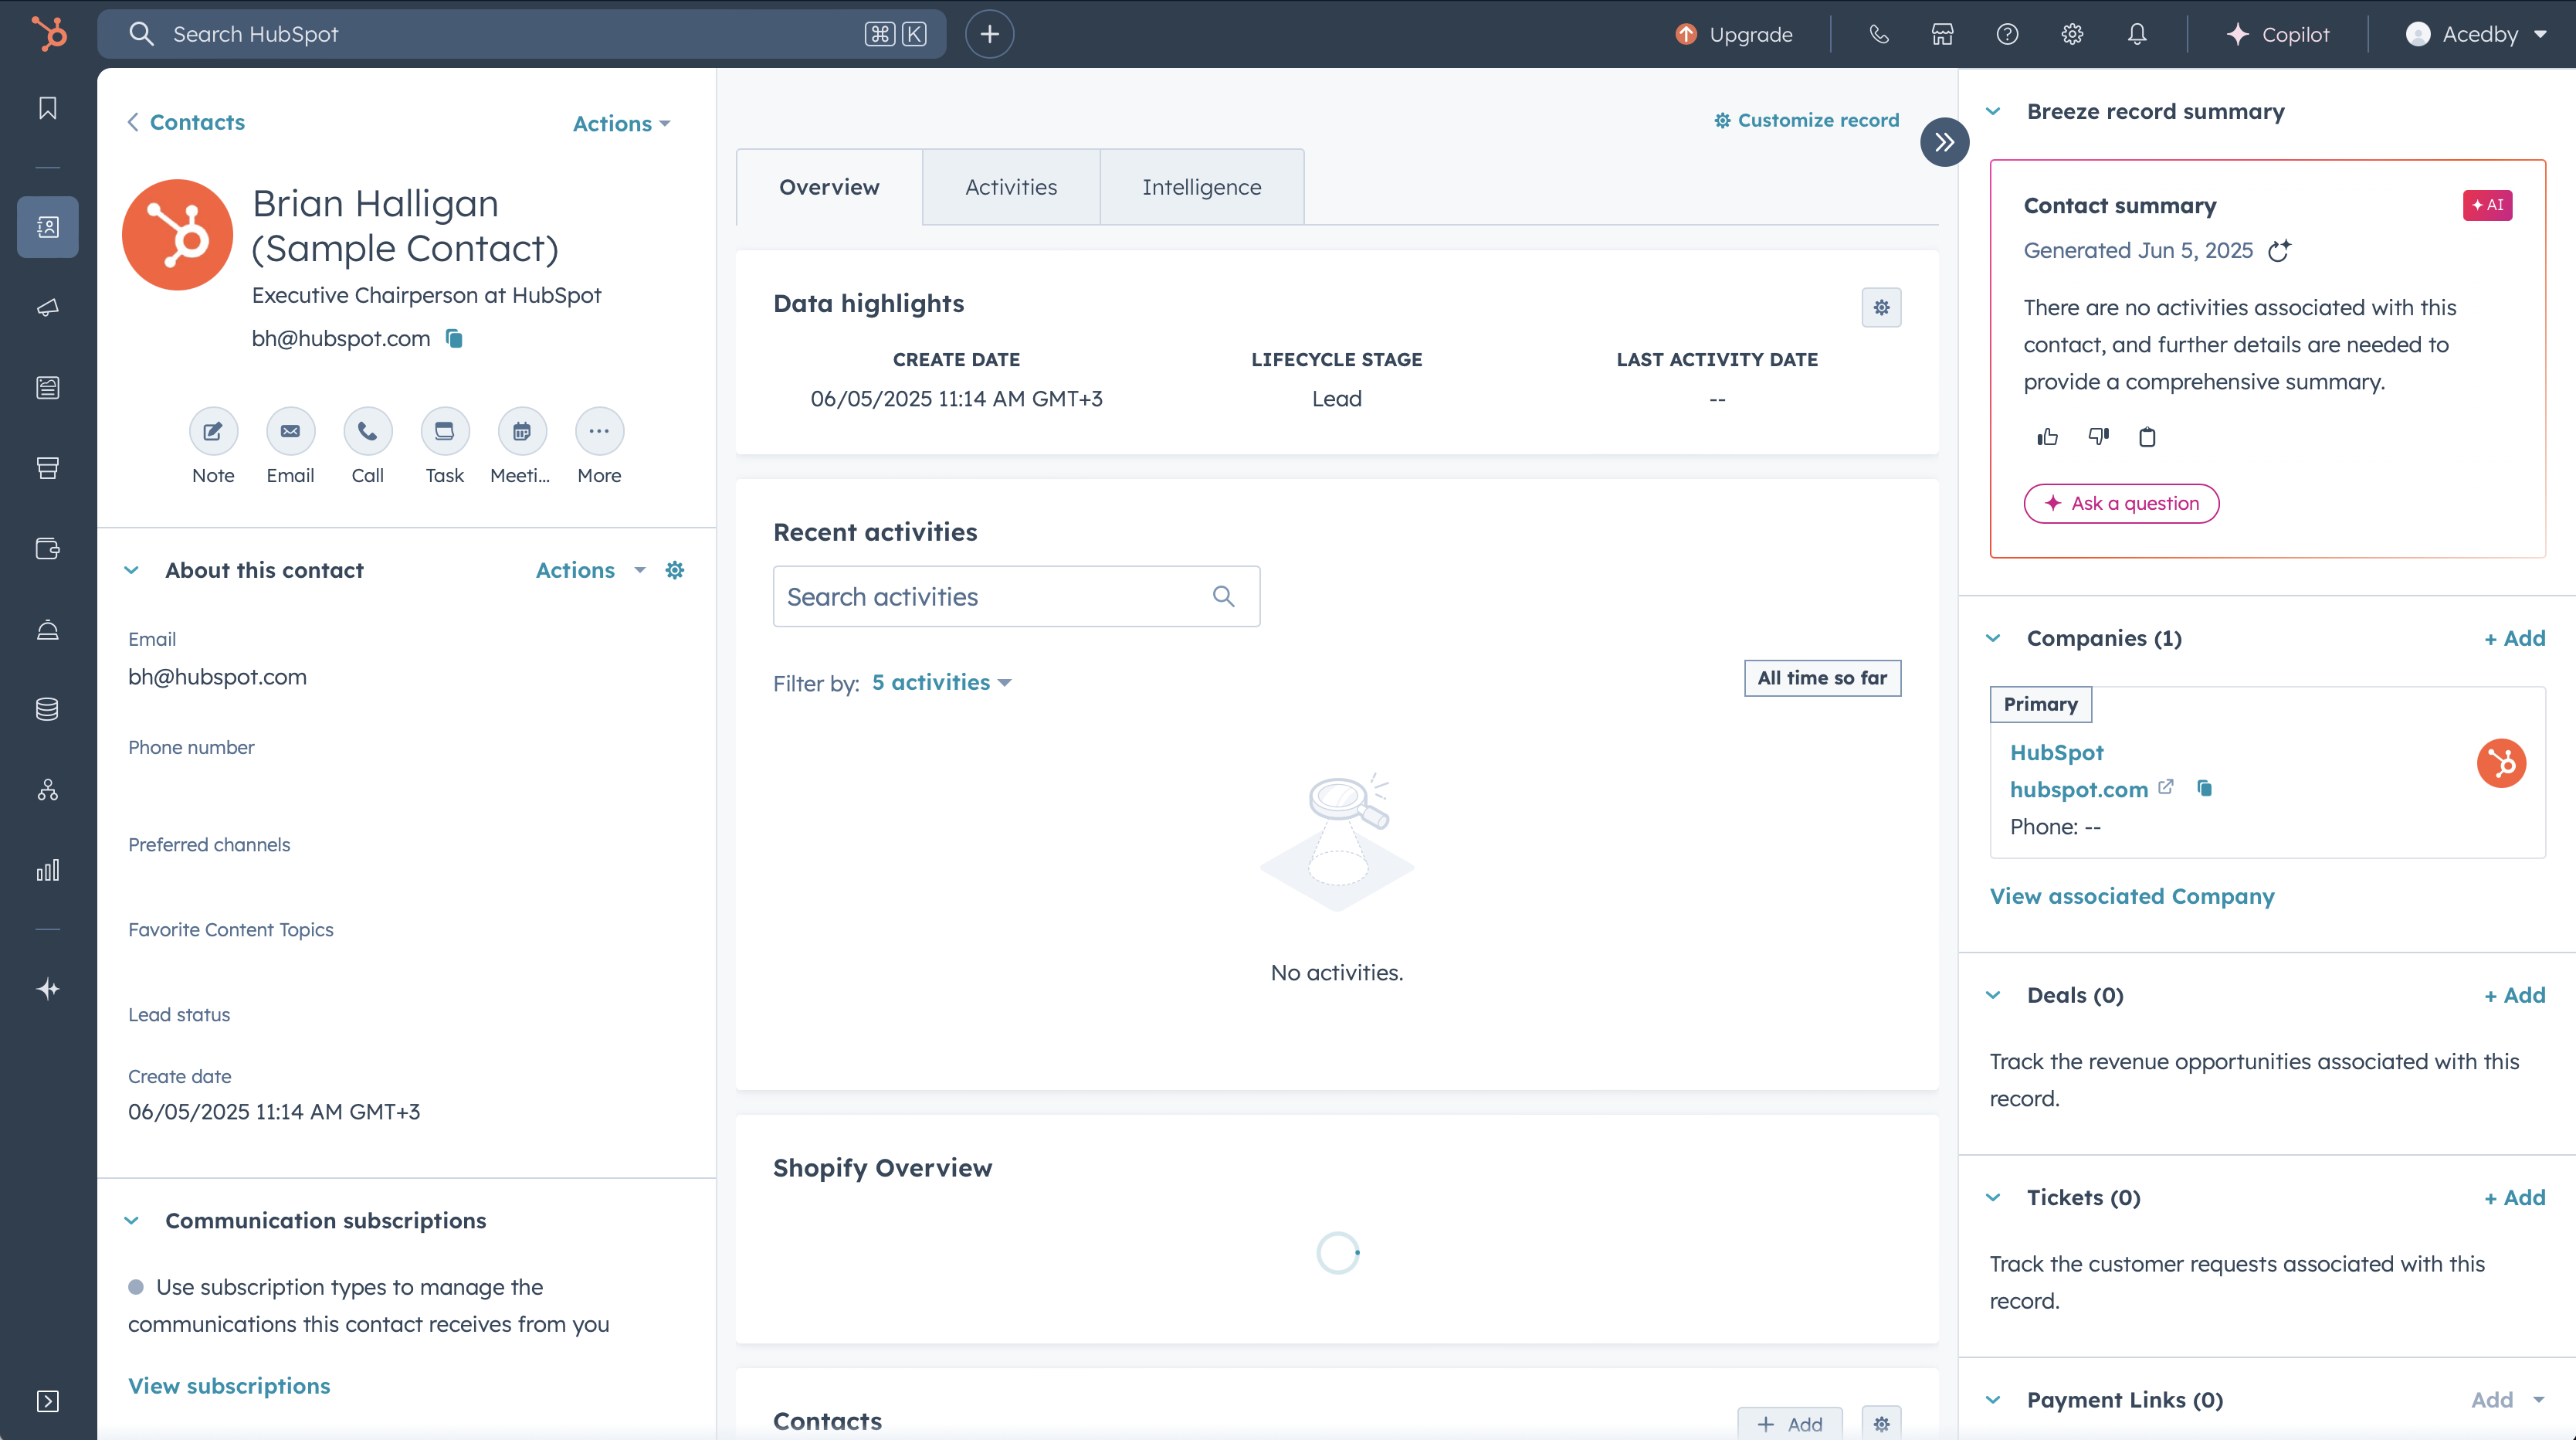Switch to the Activities tab

tap(1011, 187)
